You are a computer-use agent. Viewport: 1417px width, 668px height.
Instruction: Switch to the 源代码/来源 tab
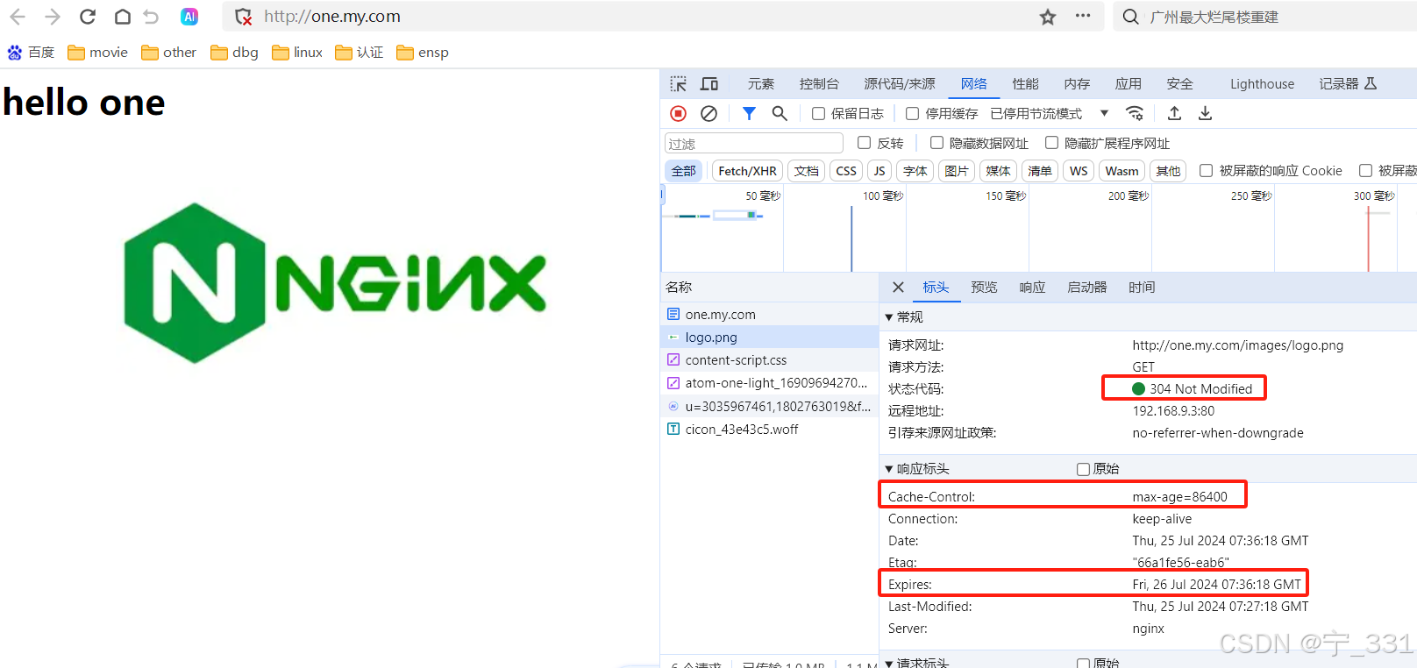coord(900,84)
